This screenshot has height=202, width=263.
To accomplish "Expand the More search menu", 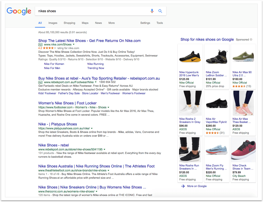I will coord(111,23).
